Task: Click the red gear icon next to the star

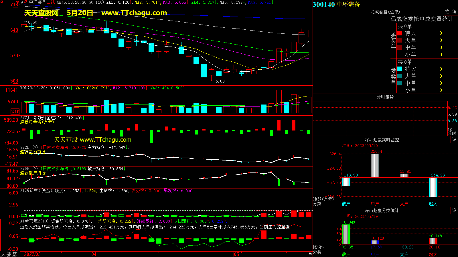Action: [x=26, y=2]
